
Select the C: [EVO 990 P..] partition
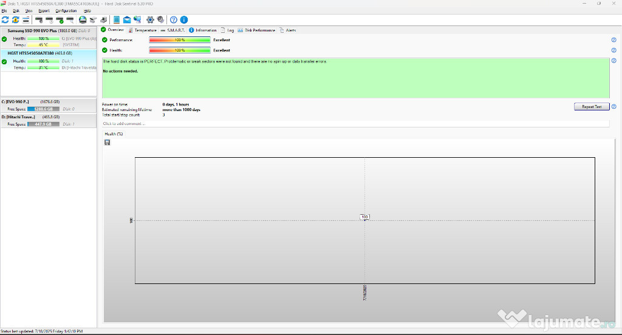point(49,106)
